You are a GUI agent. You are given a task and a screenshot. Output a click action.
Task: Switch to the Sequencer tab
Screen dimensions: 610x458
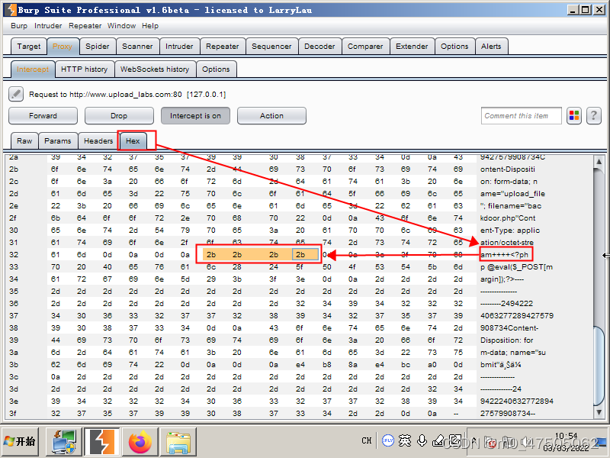(271, 47)
